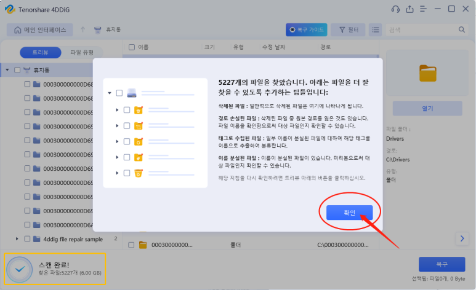Click the recycle bin icon of 휴지통 tree root
Image resolution: width=476 pixels, height=290 pixels.
tap(27, 70)
